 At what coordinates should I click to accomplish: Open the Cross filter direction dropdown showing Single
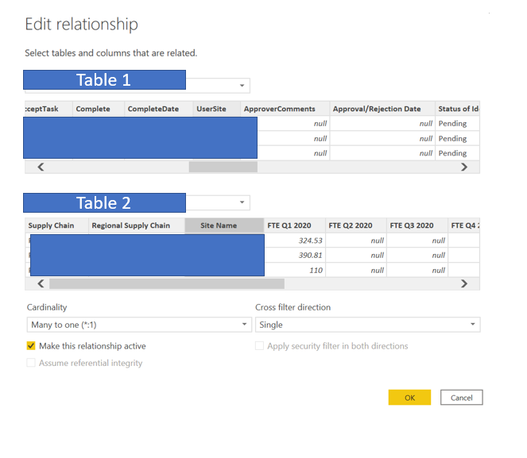(368, 325)
